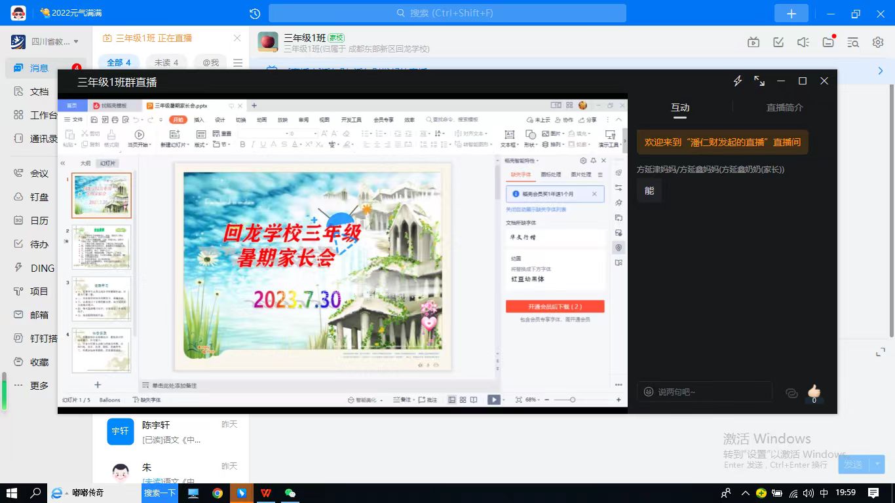The height and width of the screenshot is (503, 895).
Task: Click the emoji smiley in live comment box
Action: pos(649,392)
